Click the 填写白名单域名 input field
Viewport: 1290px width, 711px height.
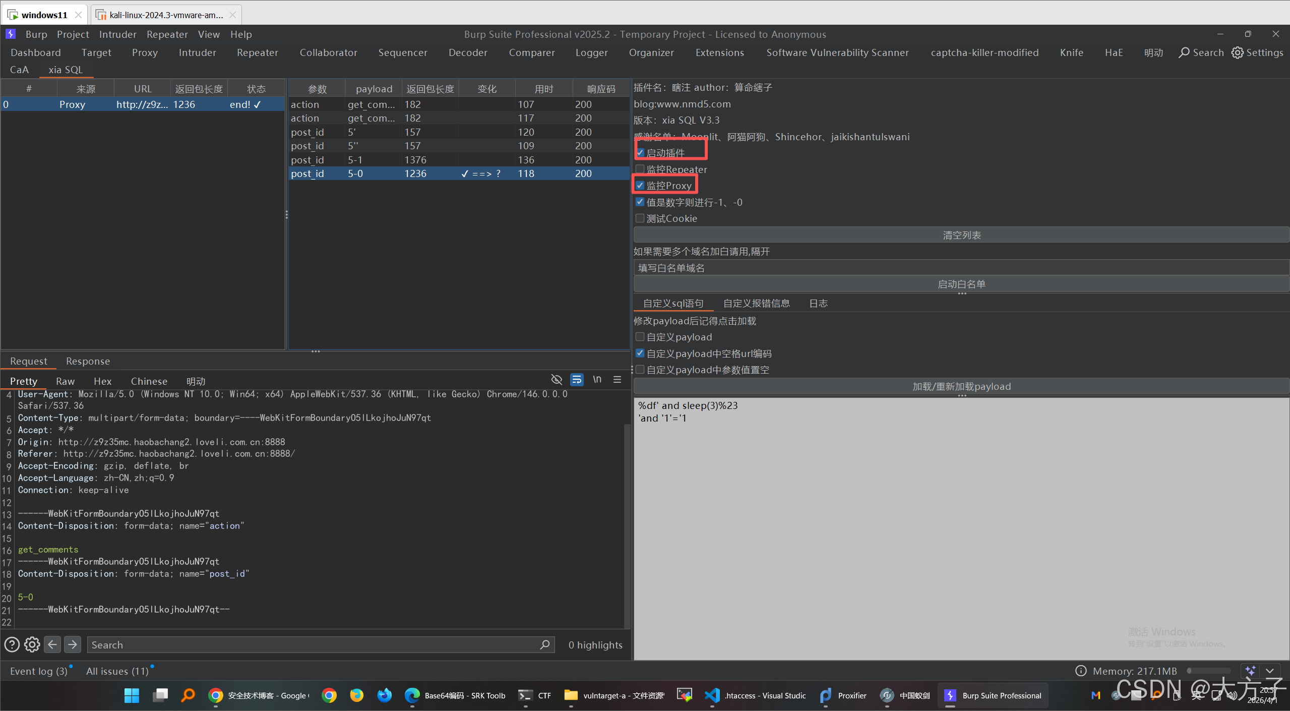coord(961,268)
